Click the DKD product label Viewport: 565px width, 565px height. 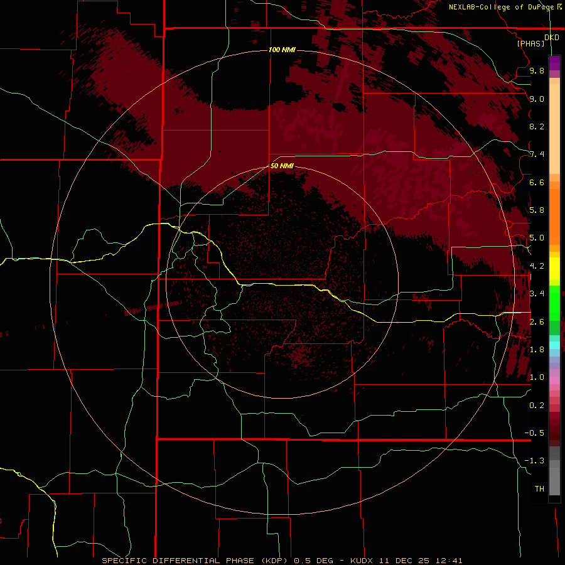[x=552, y=37]
